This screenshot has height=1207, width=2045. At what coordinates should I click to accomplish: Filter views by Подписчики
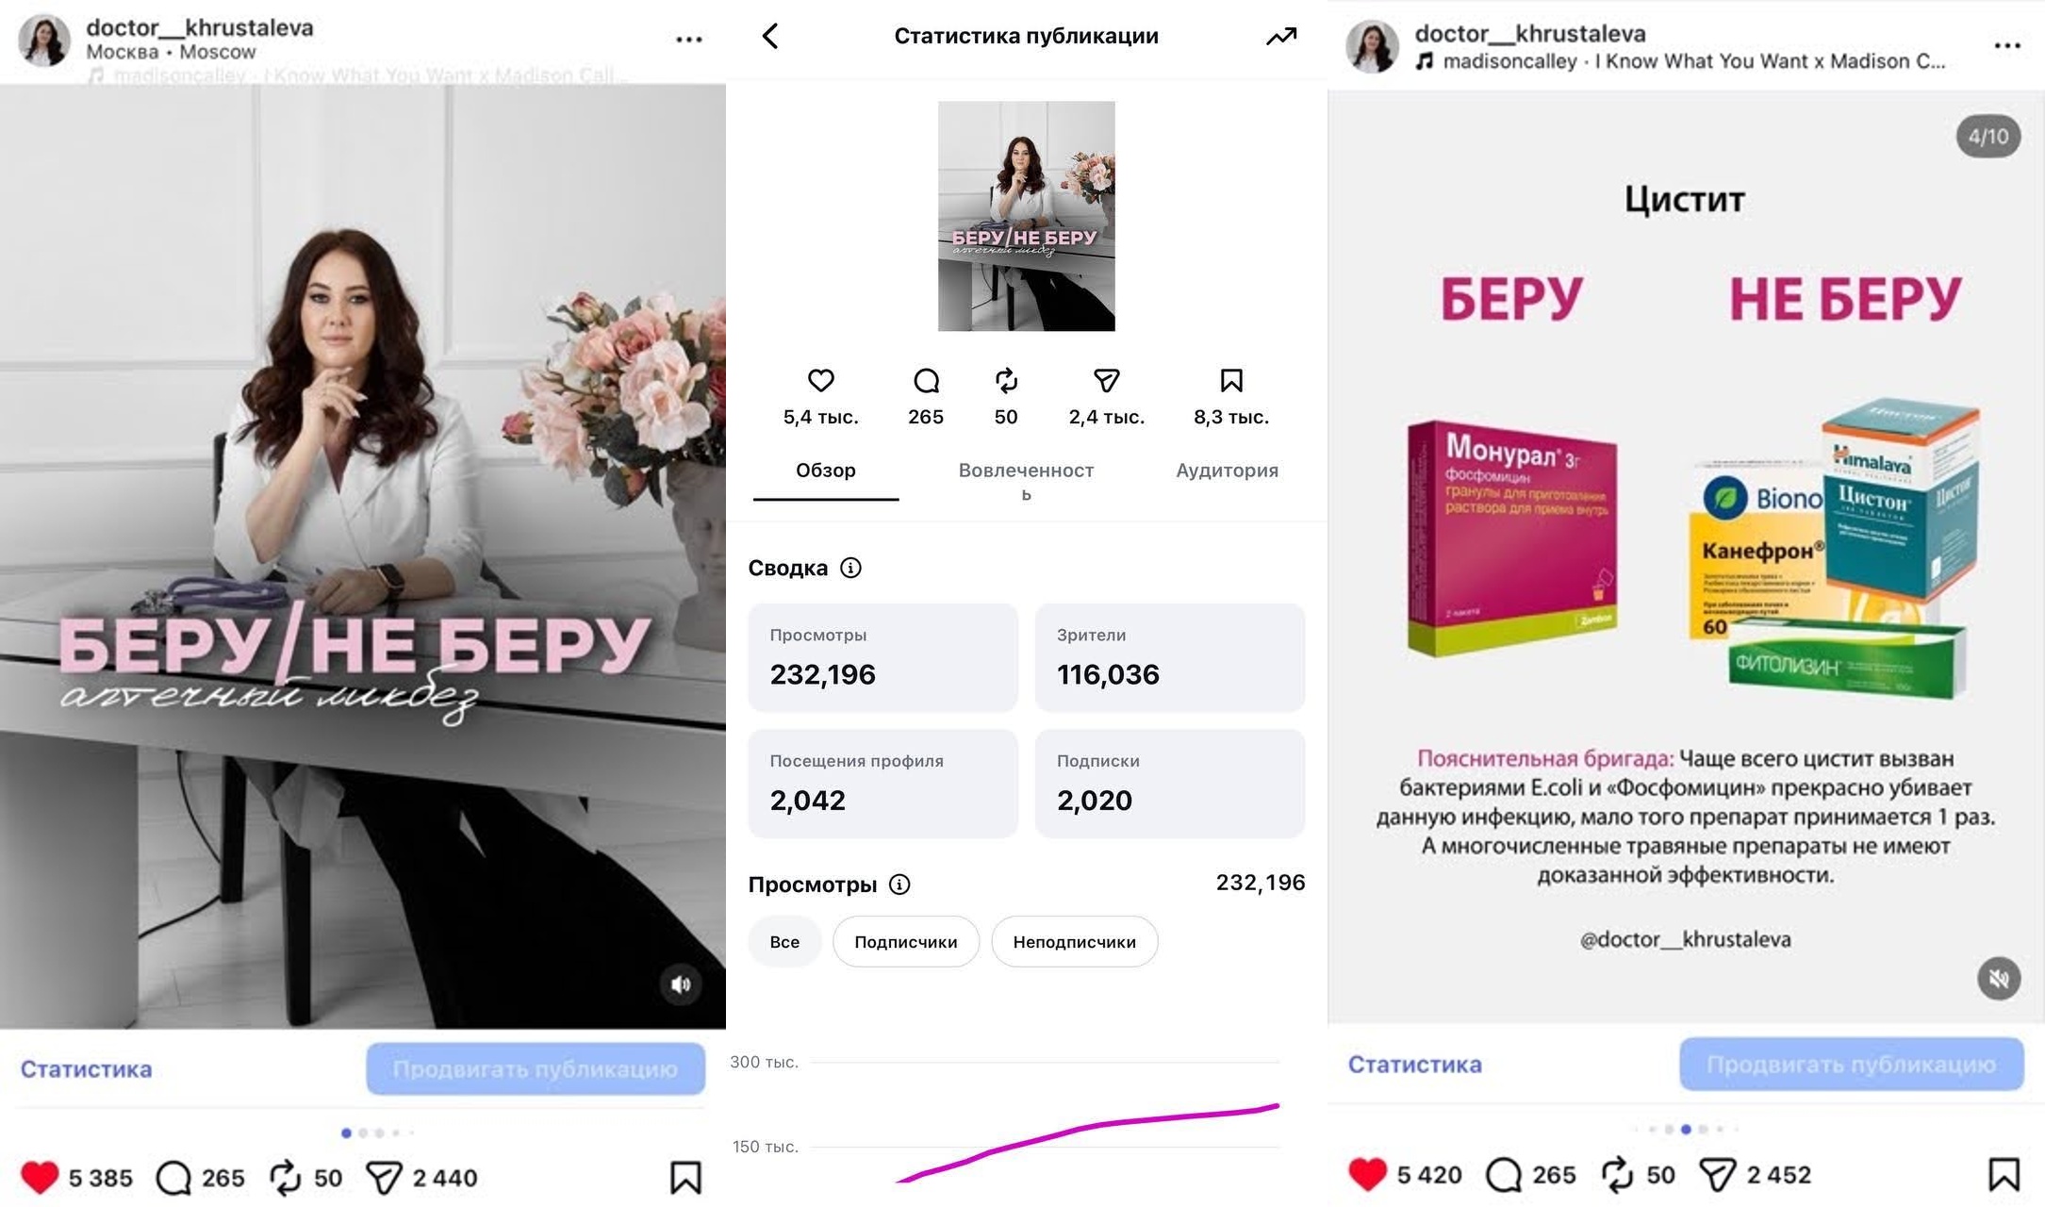905,941
